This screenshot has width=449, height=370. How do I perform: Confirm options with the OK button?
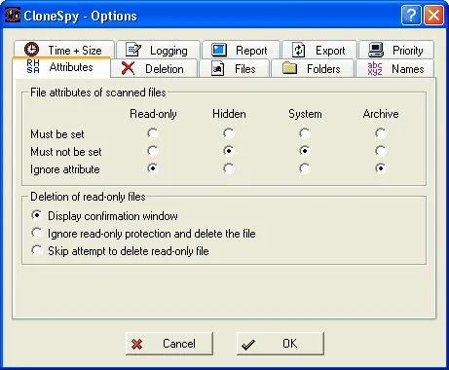pyautogui.click(x=281, y=344)
